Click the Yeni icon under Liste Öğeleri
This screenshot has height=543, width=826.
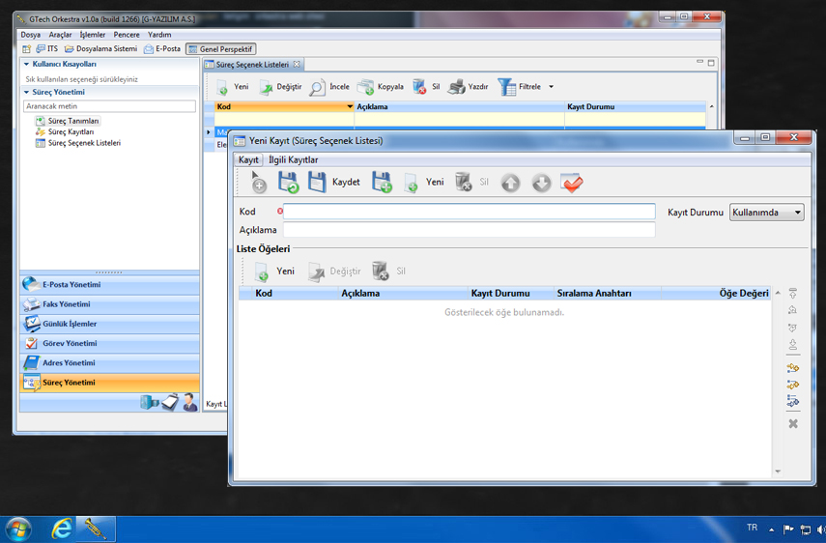[262, 271]
